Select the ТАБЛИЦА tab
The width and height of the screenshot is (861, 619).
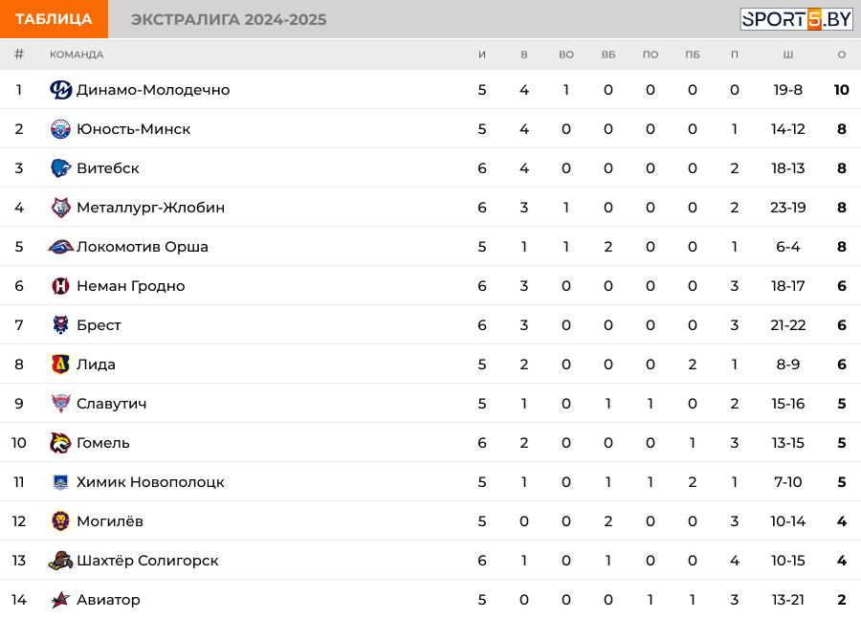pyautogui.click(x=54, y=19)
